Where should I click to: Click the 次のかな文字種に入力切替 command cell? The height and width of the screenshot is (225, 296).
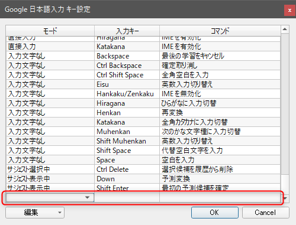point(220,132)
